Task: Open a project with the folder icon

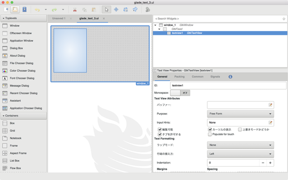Action: [x=15, y=9]
